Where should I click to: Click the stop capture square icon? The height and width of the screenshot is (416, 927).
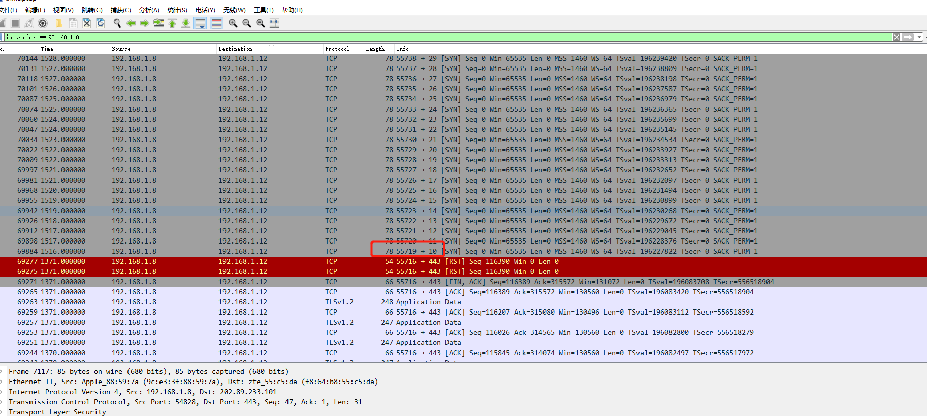click(x=15, y=23)
